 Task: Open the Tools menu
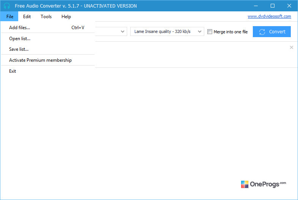pyautogui.click(x=46, y=17)
